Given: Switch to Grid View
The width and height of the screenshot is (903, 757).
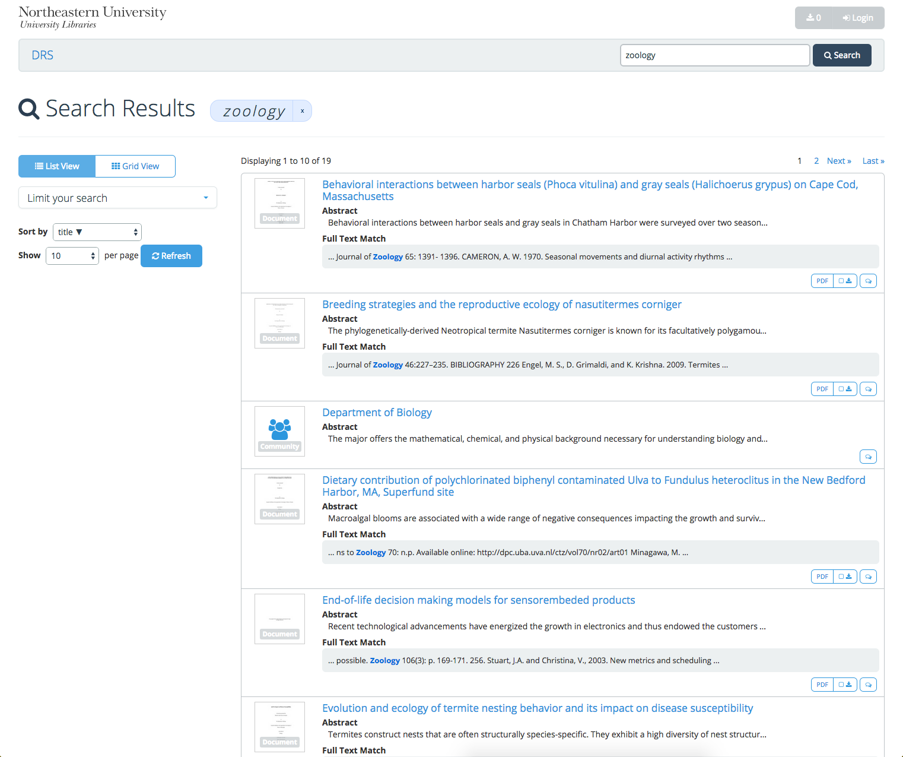Looking at the screenshot, I should coord(135,166).
